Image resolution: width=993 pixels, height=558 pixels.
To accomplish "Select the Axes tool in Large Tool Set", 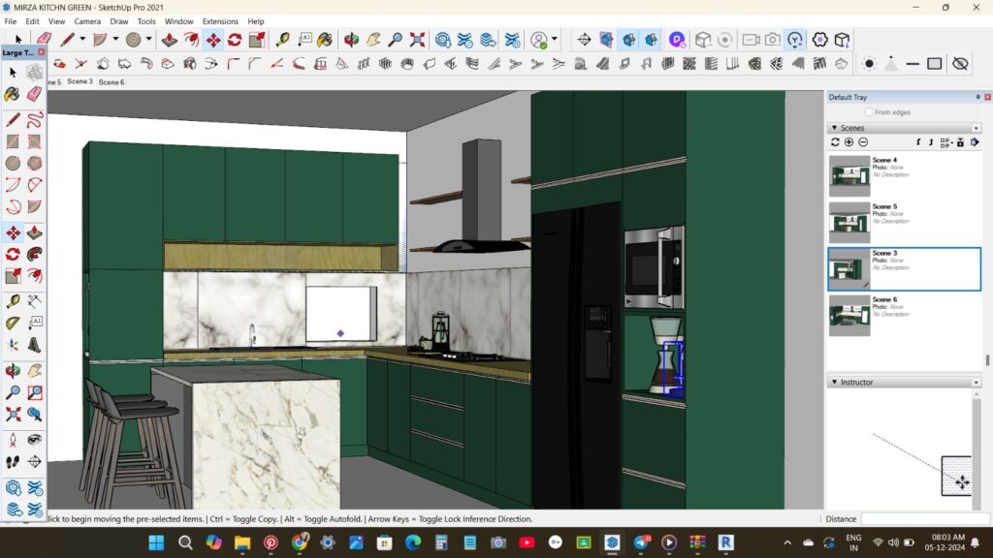I will (x=13, y=346).
